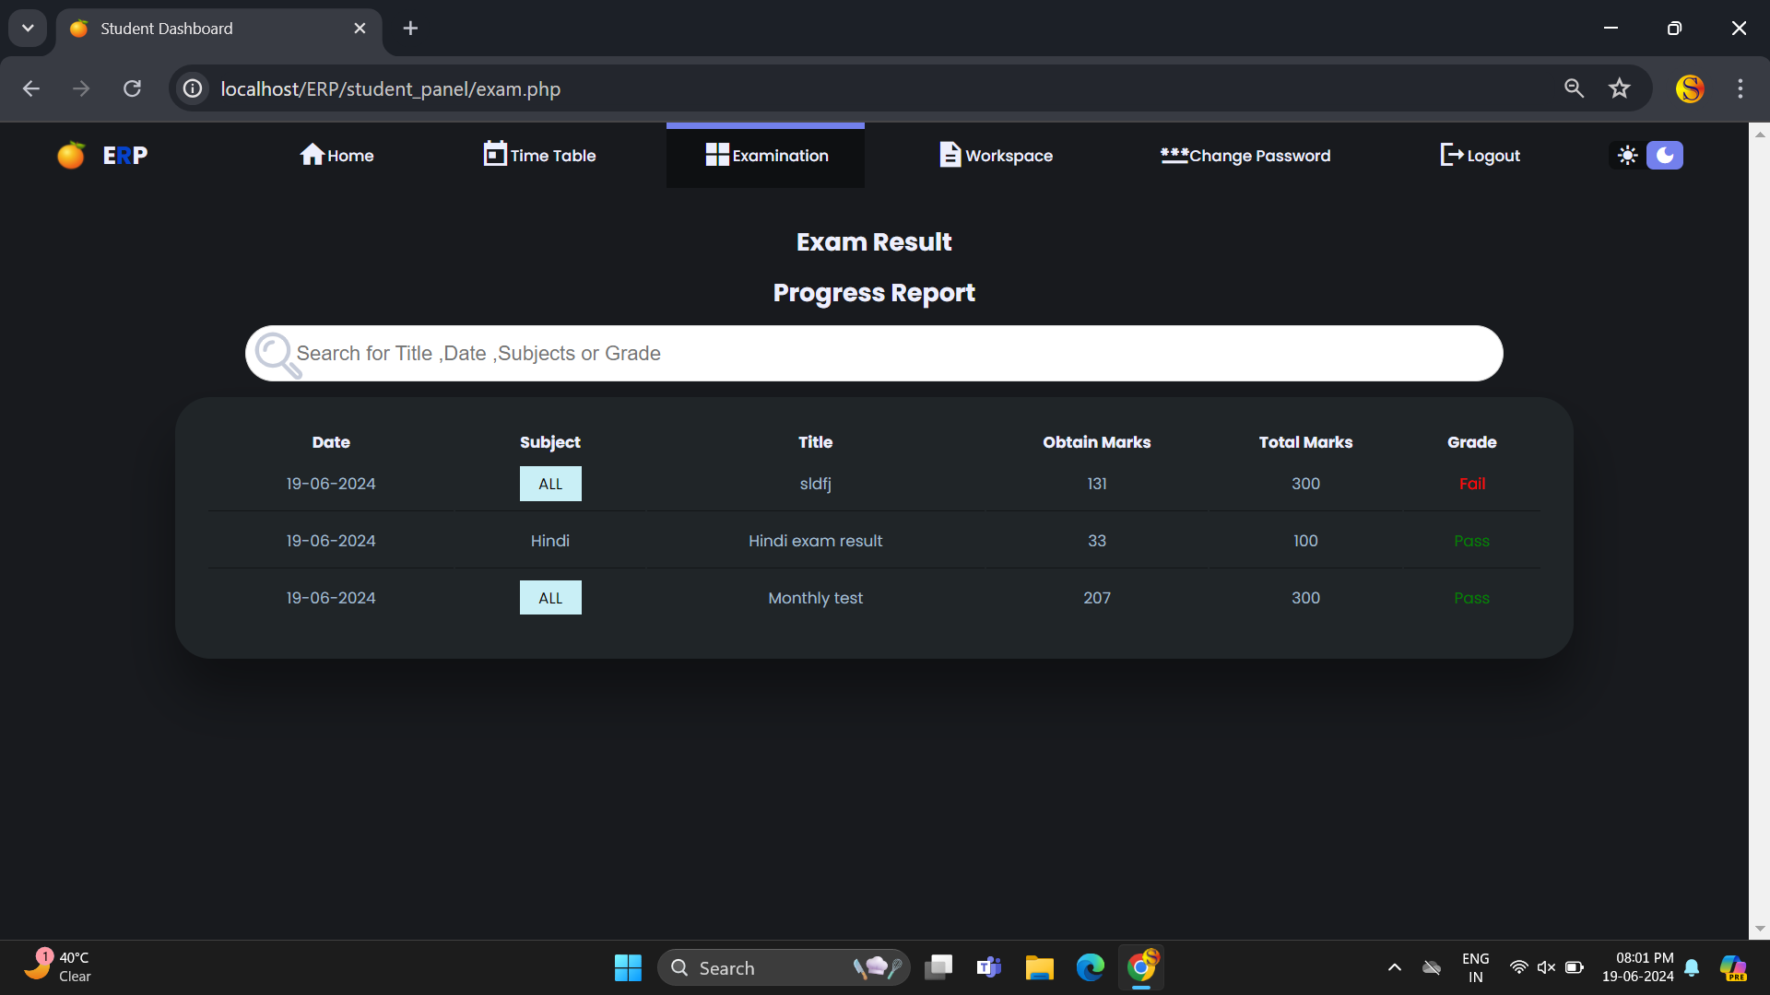Switch to light mode sun toggle
Viewport: 1770px width, 995px height.
[1627, 156]
